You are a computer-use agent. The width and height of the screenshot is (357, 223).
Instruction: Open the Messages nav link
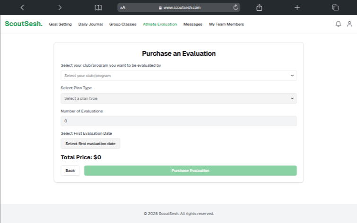coord(192,24)
